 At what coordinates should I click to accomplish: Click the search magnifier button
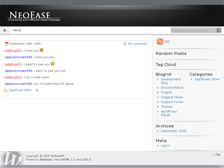click(218, 30)
